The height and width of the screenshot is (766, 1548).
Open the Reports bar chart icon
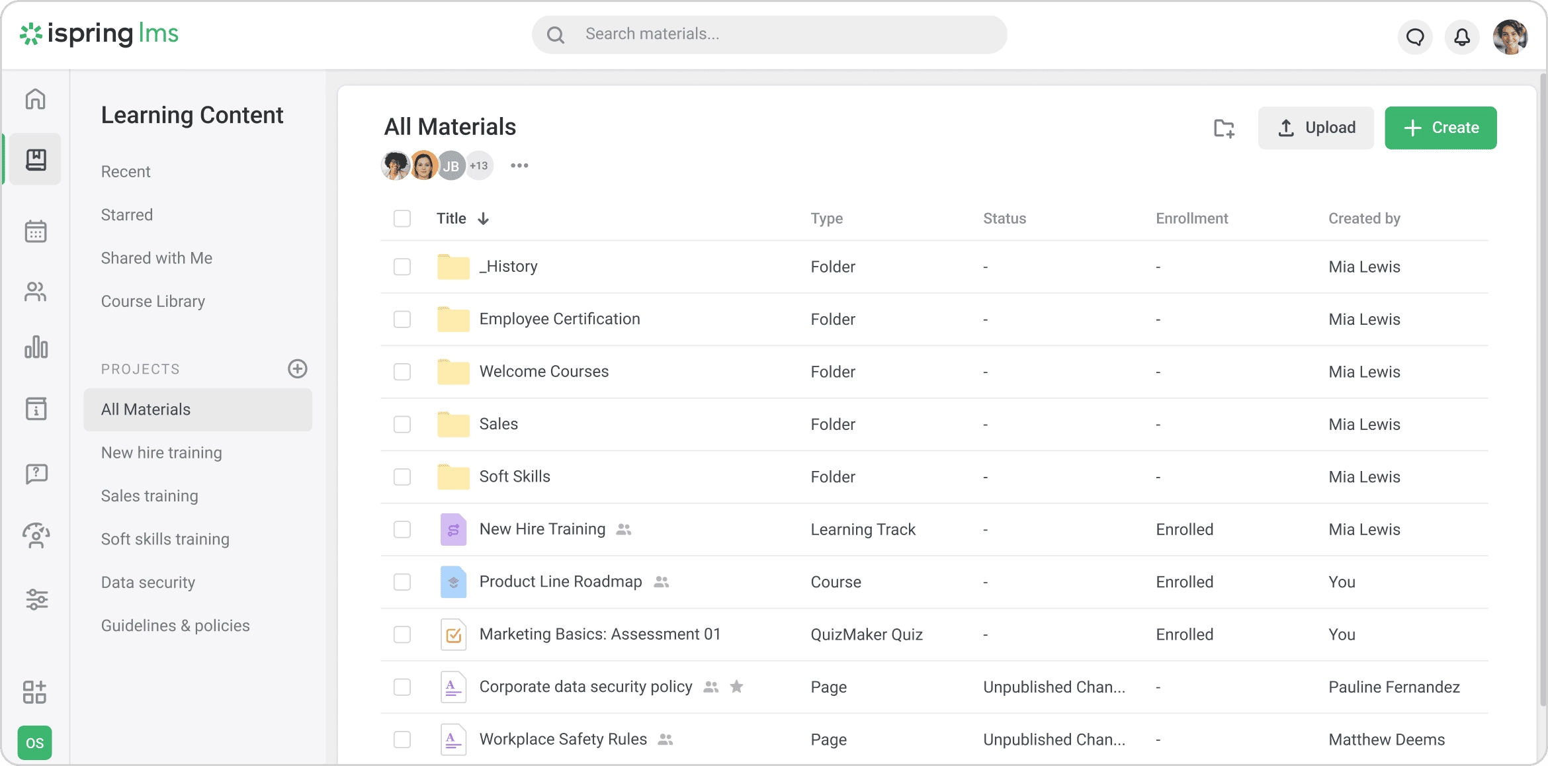(x=36, y=347)
